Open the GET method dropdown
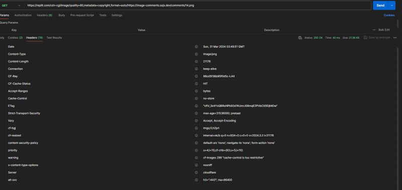 click(11, 6)
